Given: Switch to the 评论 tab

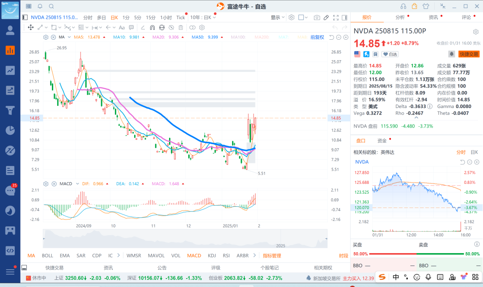Looking at the screenshot, I should [466, 17].
